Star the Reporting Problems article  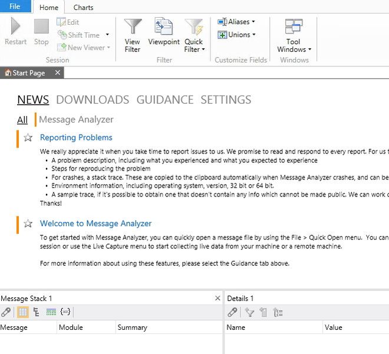coord(28,137)
